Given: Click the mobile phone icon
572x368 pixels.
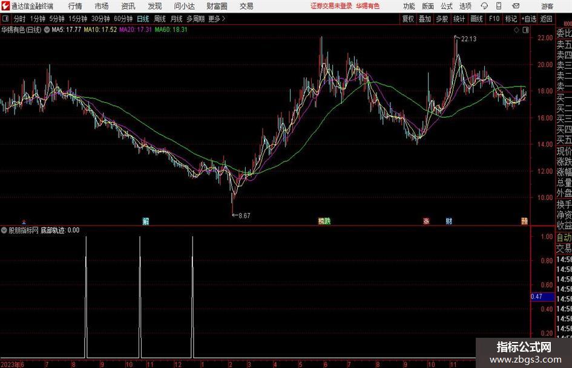Looking at the screenshot, I should click(499, 6).
